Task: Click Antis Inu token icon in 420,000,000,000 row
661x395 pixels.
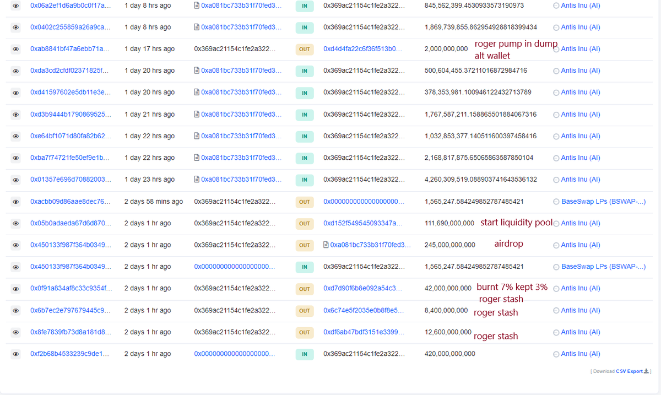Action: (x=556, y=354)
